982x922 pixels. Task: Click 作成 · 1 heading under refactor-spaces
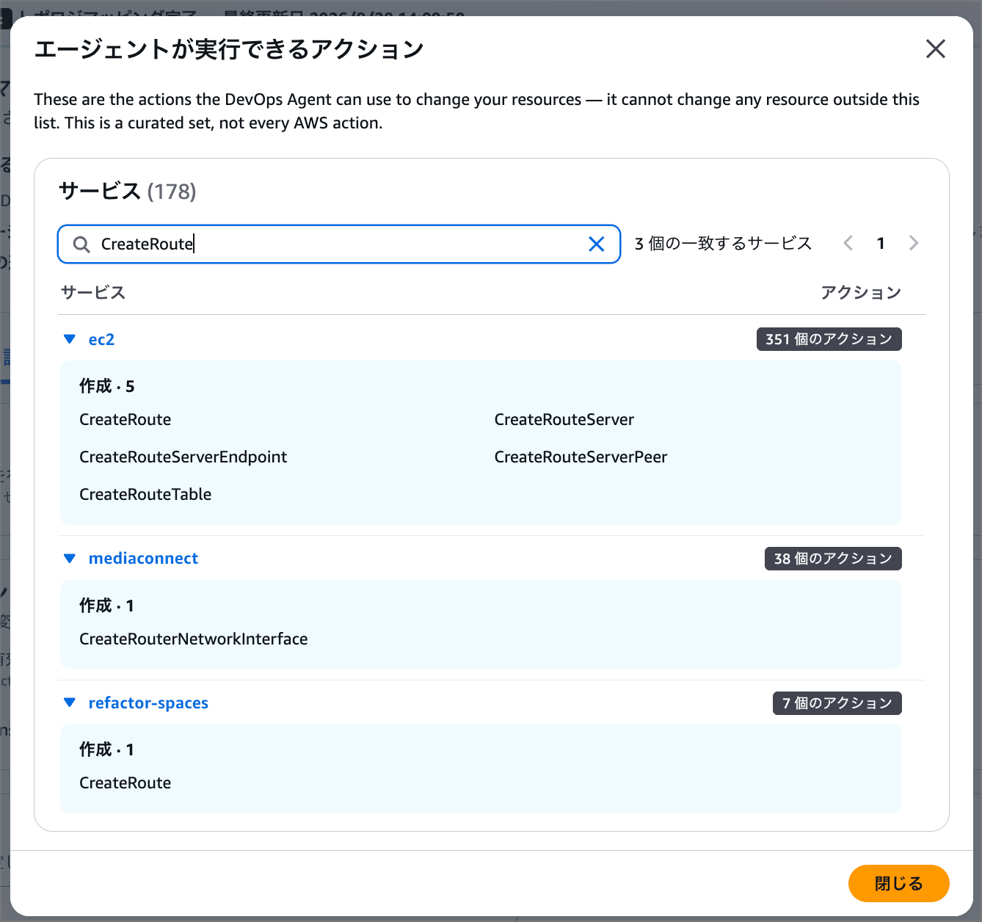pyautogui.click(x=106, y=749)
